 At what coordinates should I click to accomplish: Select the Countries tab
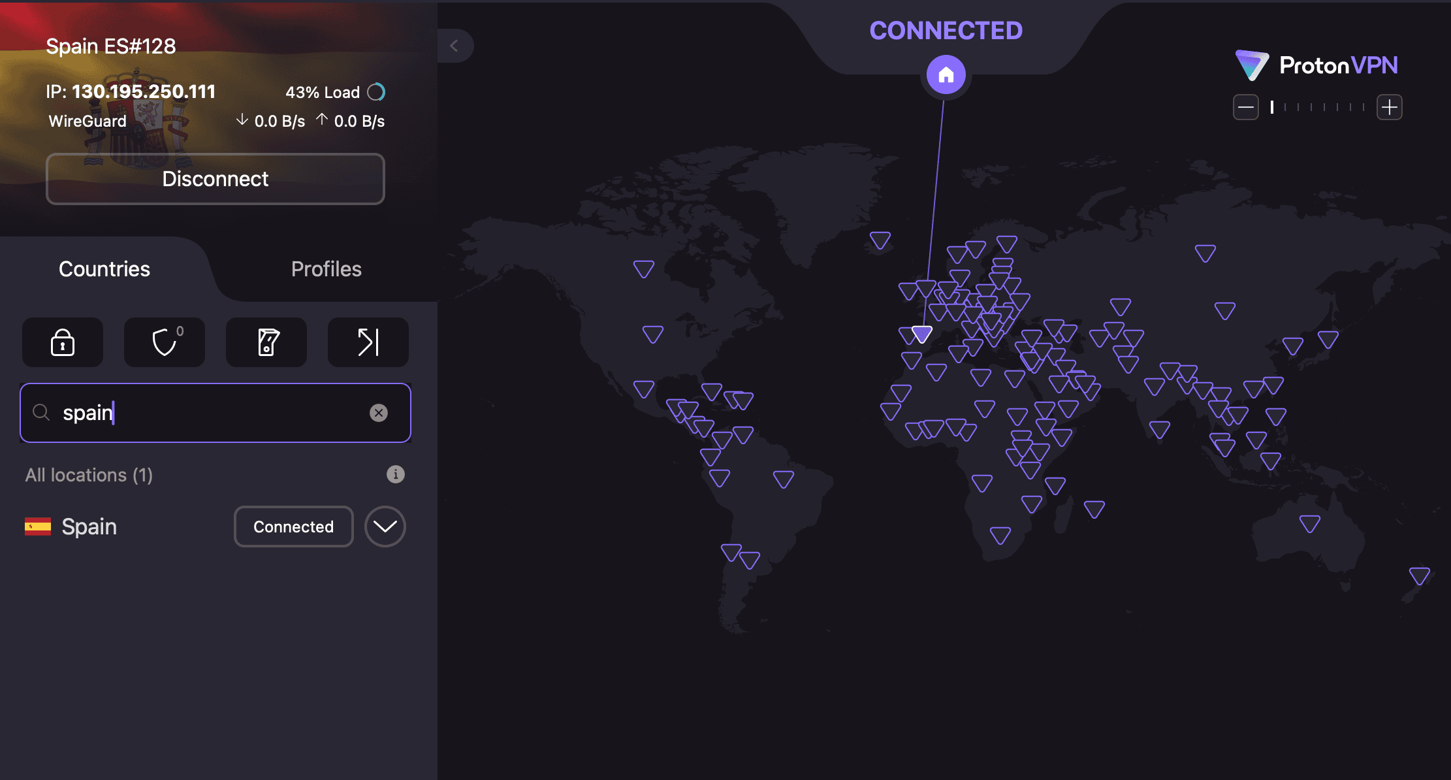pos(104,269)
